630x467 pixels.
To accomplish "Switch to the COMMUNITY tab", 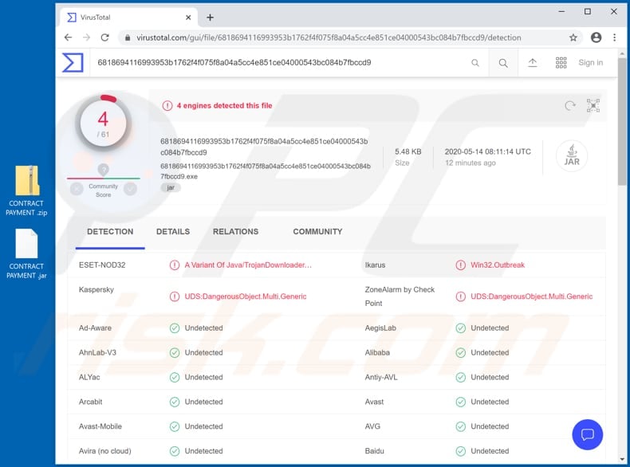I will tap(317, 232).
